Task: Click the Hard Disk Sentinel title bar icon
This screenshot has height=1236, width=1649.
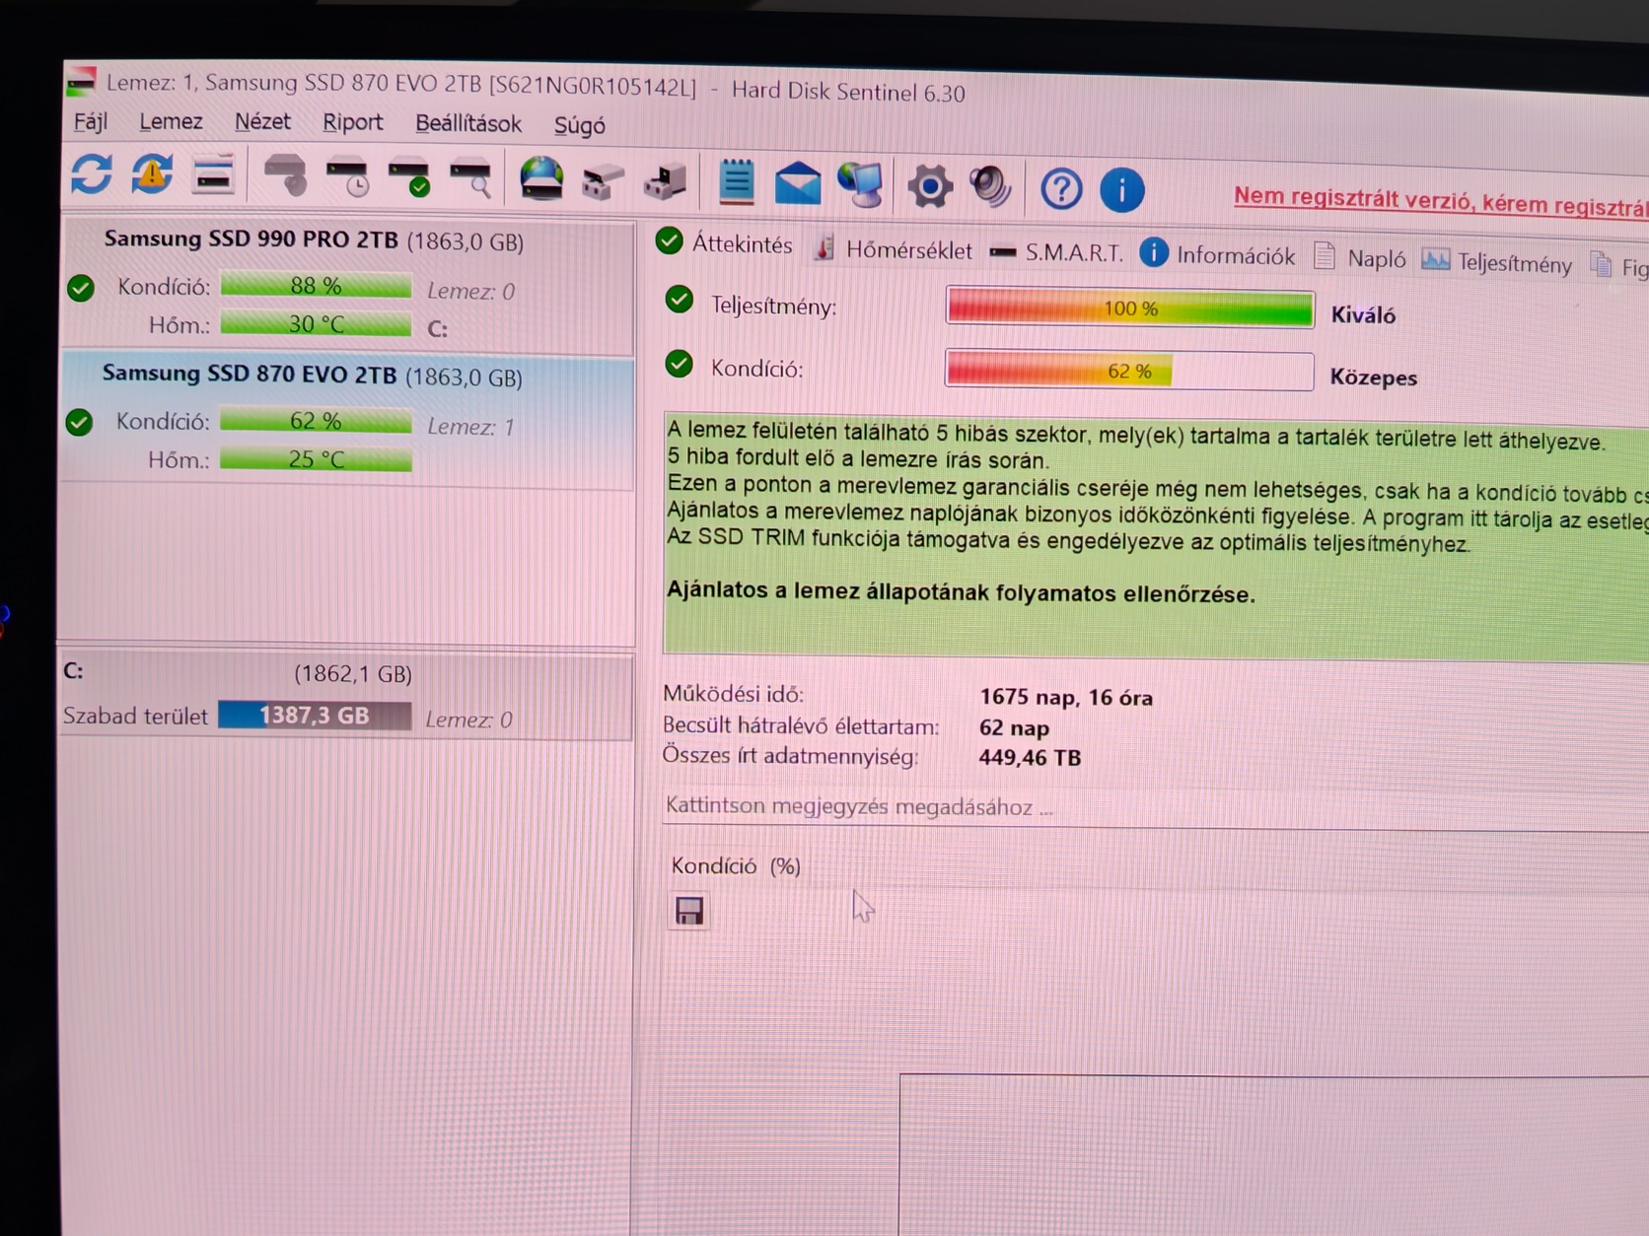Action: 82,82
